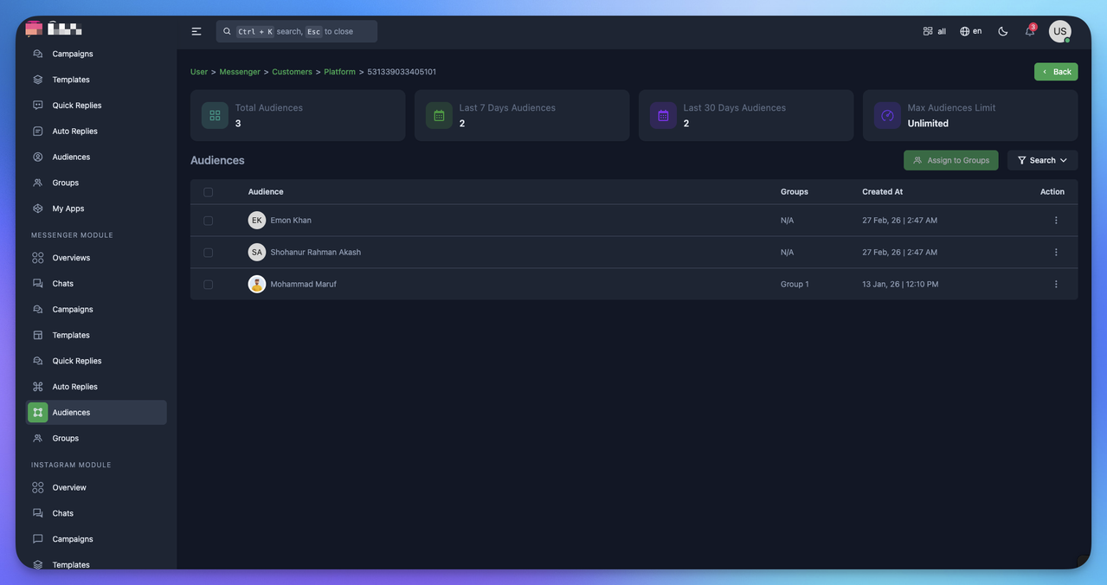Open action menu for Emon Khan row
The width and height of the screenshot is (1107, 585).
(1056, 221)
